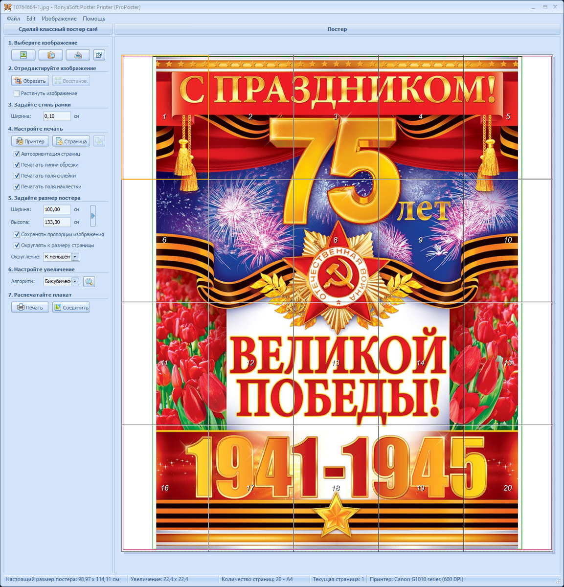Screen dimensions: 564x587
Task: Open the Изображение menu
Action: (59, 19)
